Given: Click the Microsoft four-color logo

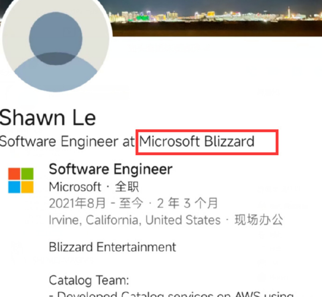Looking at the screenshot, I should tap(21, 180).
